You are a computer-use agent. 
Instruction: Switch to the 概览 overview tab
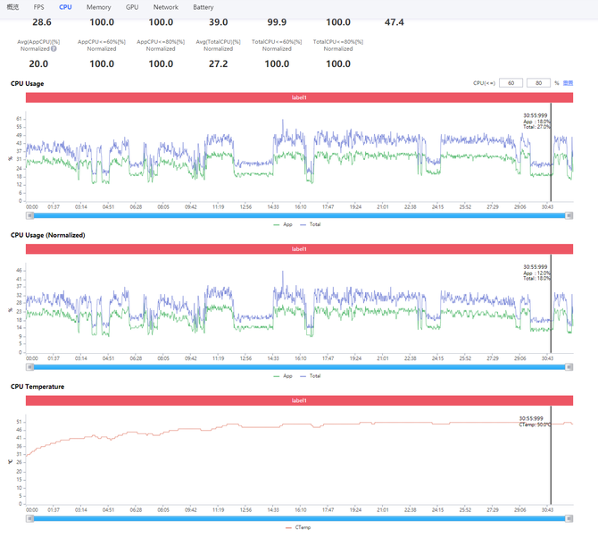tap(12, 7)
